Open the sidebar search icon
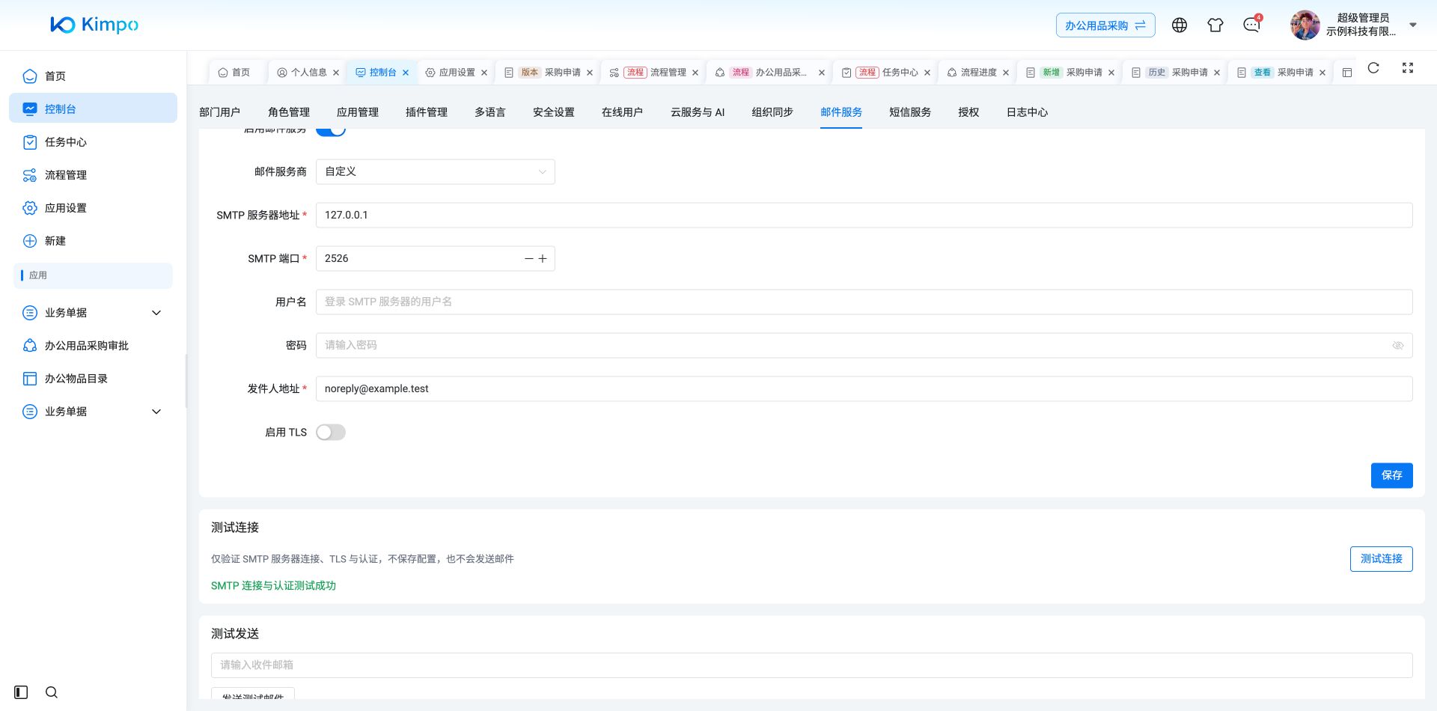This screenshot has height=711, width=1437. click(x=52, y=692)
